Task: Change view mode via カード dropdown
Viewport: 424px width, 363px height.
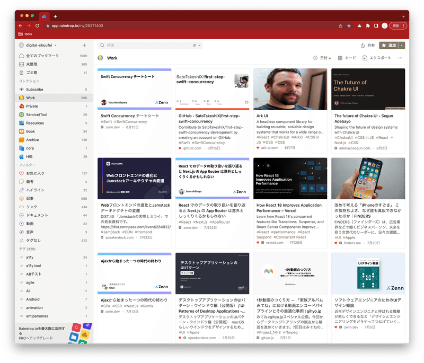Action: (347, 58)
